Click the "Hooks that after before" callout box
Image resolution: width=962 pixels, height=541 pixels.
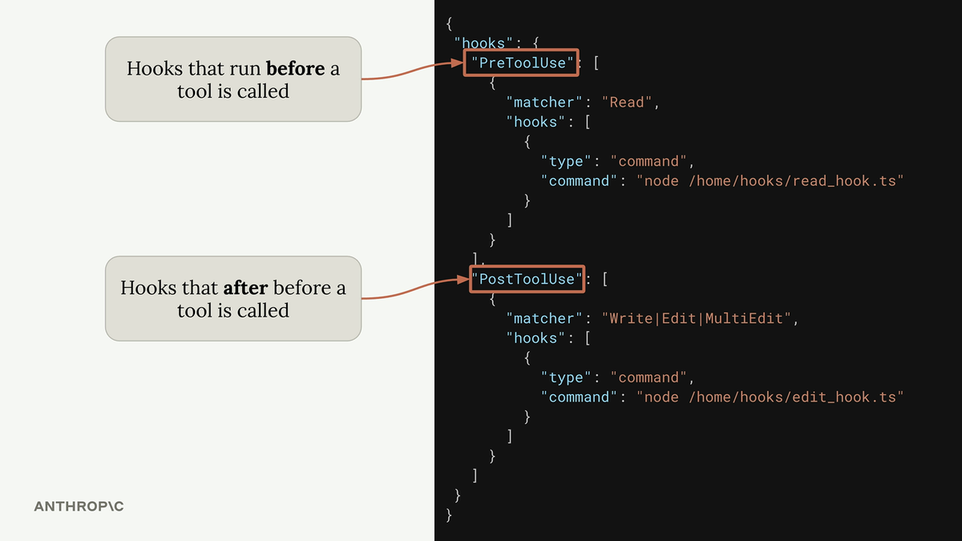click(x=232, y=298)
